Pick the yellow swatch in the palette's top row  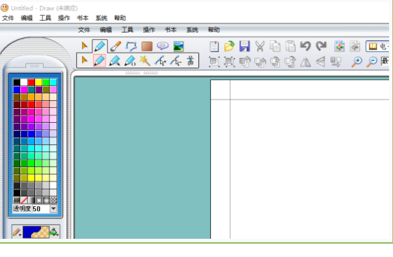coord(38,82)
